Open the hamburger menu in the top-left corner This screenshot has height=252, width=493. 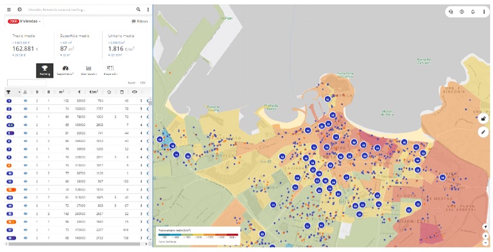pos(9,10)
